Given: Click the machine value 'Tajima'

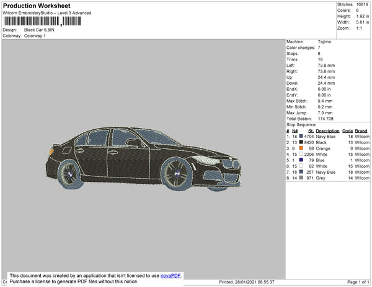Looking at the screenshot, I should tap(324, 41).
